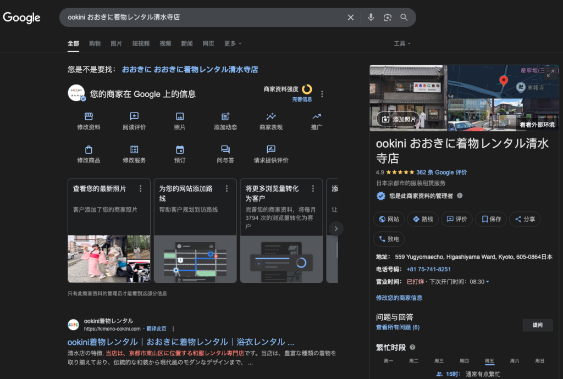Open options menu on 为您的网站添加路线 card
This screenshot has width=563, height=379.
[227, 188]
